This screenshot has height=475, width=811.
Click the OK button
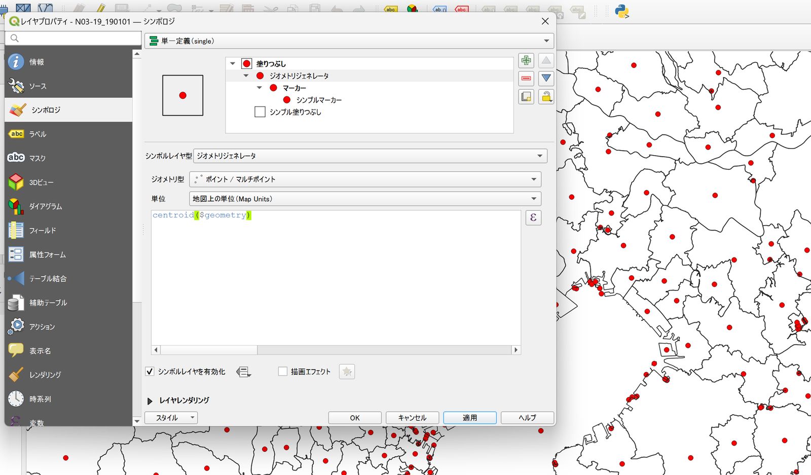click(x=355, y=418)
